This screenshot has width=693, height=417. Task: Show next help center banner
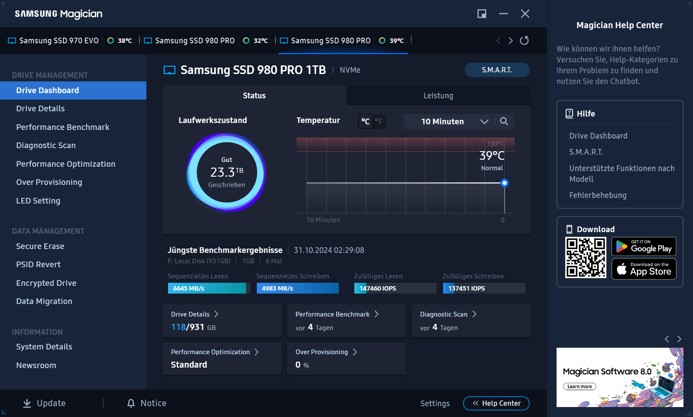click(679, 339)
